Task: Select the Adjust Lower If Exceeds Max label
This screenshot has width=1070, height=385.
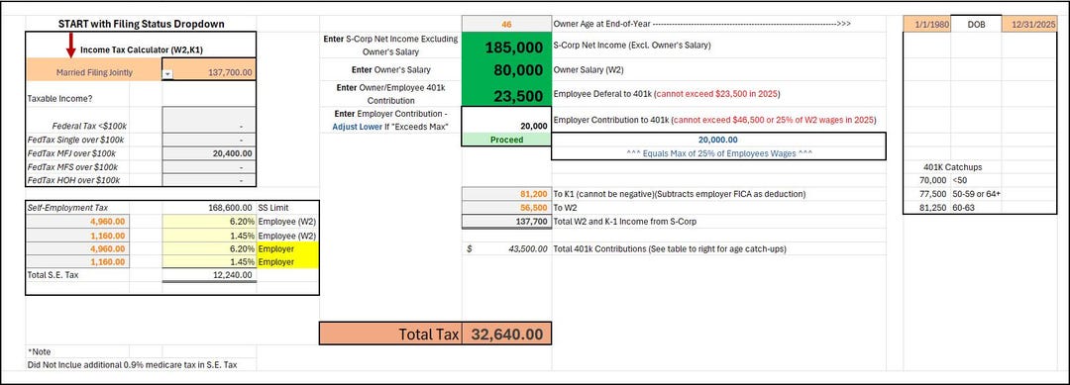Action: (x=390, y=127)
